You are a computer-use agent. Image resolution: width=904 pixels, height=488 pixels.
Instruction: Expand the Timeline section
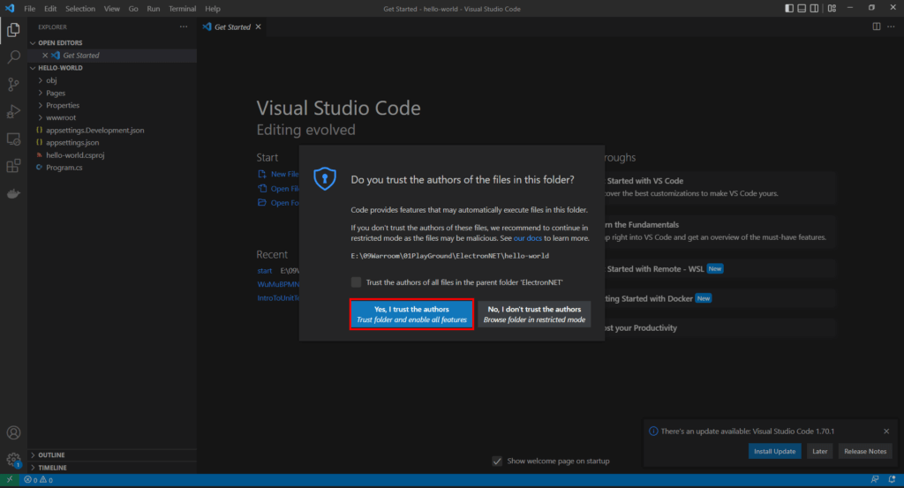click(x=112, y=467)
